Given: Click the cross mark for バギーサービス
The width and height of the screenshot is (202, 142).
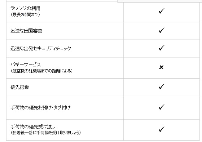Looking at the screenshot, I should pos(161,67).
